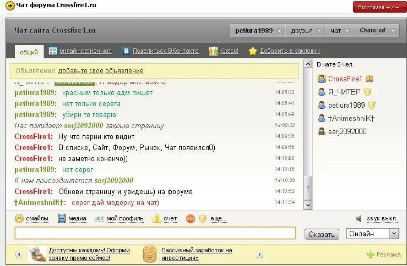The width and height of the screenshot is (407, 266).
Task: Click добавьте свое объявление link
Action: tap(101, 71)
